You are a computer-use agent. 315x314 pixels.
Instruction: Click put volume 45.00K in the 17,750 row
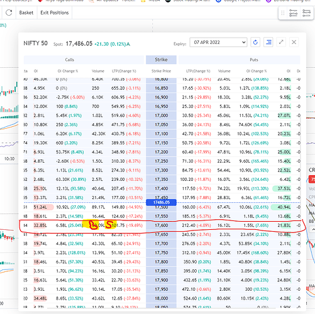[224, 253]
